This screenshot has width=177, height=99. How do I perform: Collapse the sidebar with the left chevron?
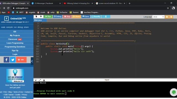click(32, 61)
